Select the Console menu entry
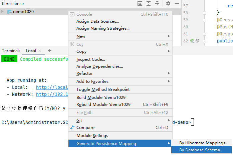The width and height of the screenshot is (233, 160). point(120,14)
